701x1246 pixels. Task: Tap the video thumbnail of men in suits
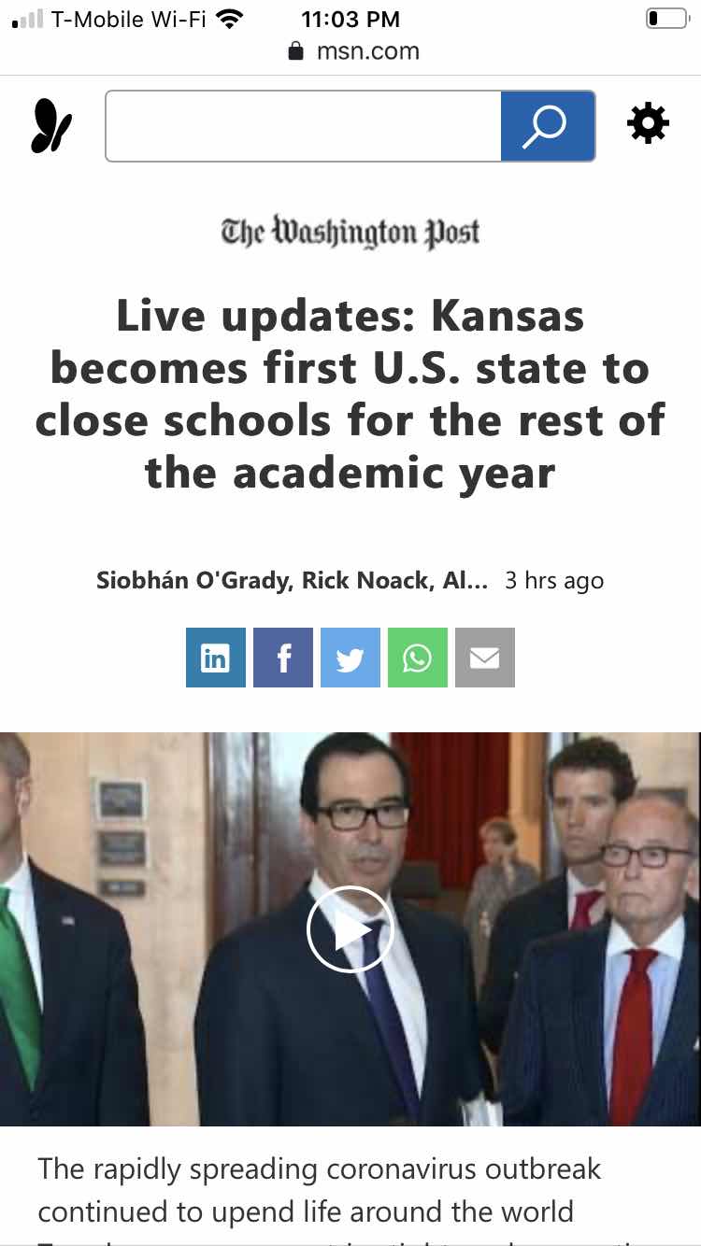[x=350, y=929]
